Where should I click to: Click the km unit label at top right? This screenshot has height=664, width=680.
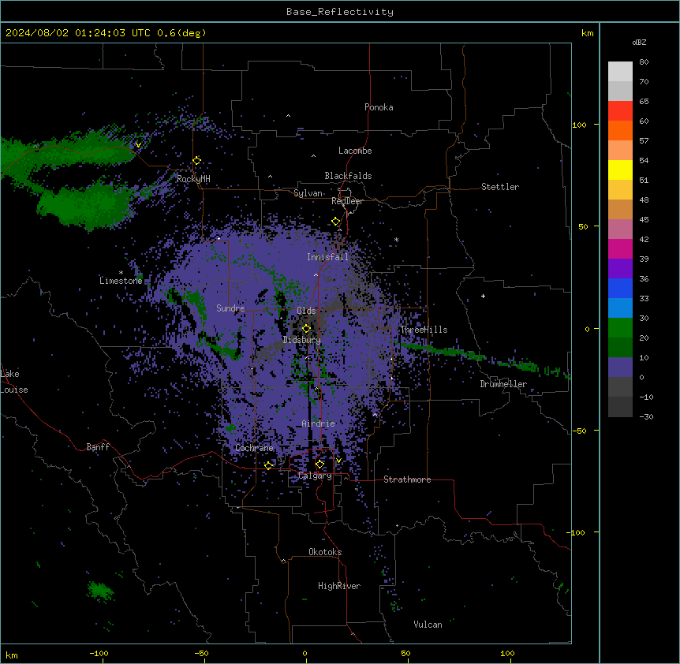point(587,33)
